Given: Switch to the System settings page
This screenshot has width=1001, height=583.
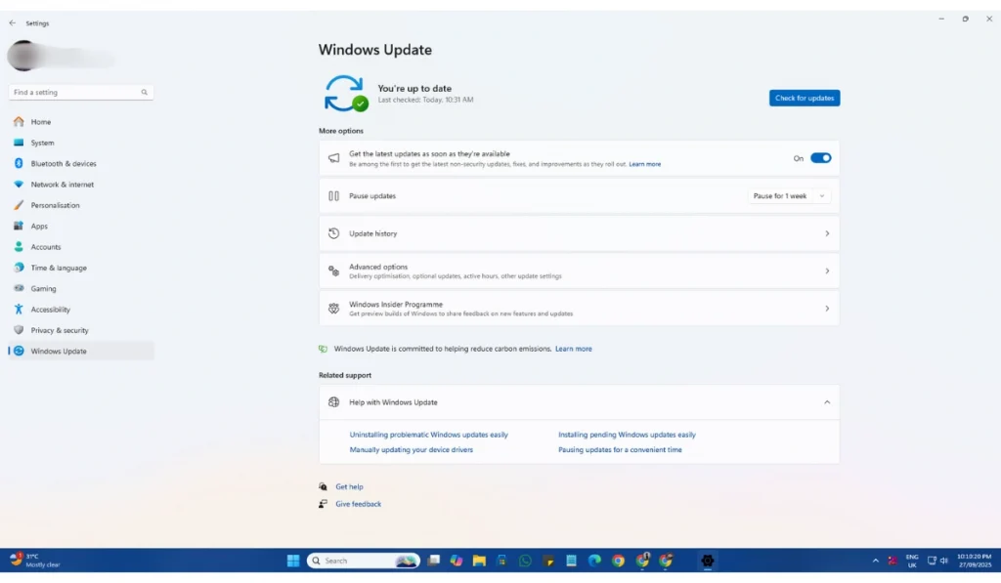Looking at the screenshot, I should tap(21, 143).
